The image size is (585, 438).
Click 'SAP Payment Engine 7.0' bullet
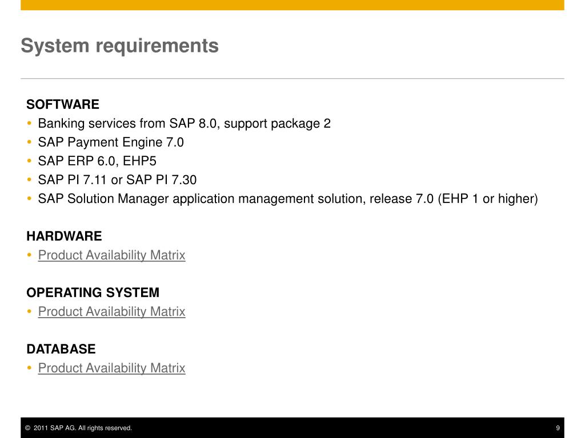point(111,142)
